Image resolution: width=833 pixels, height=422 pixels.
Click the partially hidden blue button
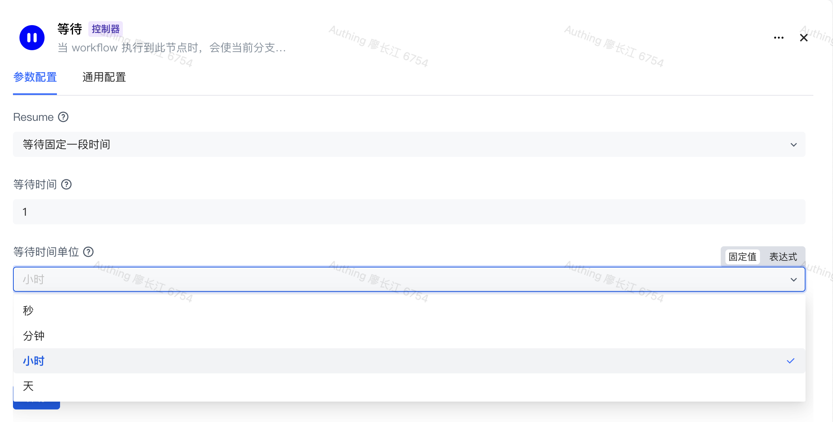36,405
